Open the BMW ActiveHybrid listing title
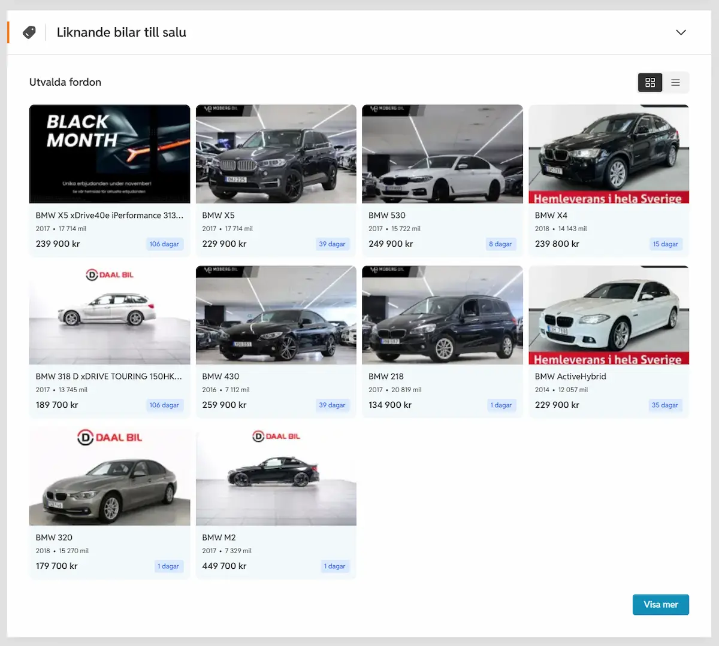Screen dimensions: 719x646 [570, 377]
